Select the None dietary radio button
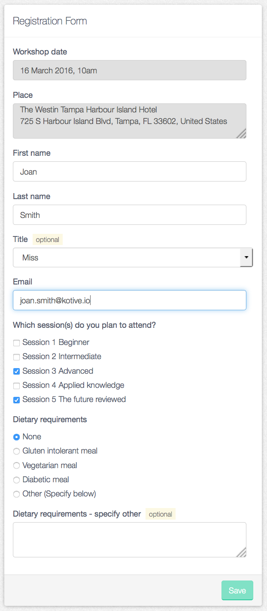This screenshot has width=267, height=611. tap(16, 437)
